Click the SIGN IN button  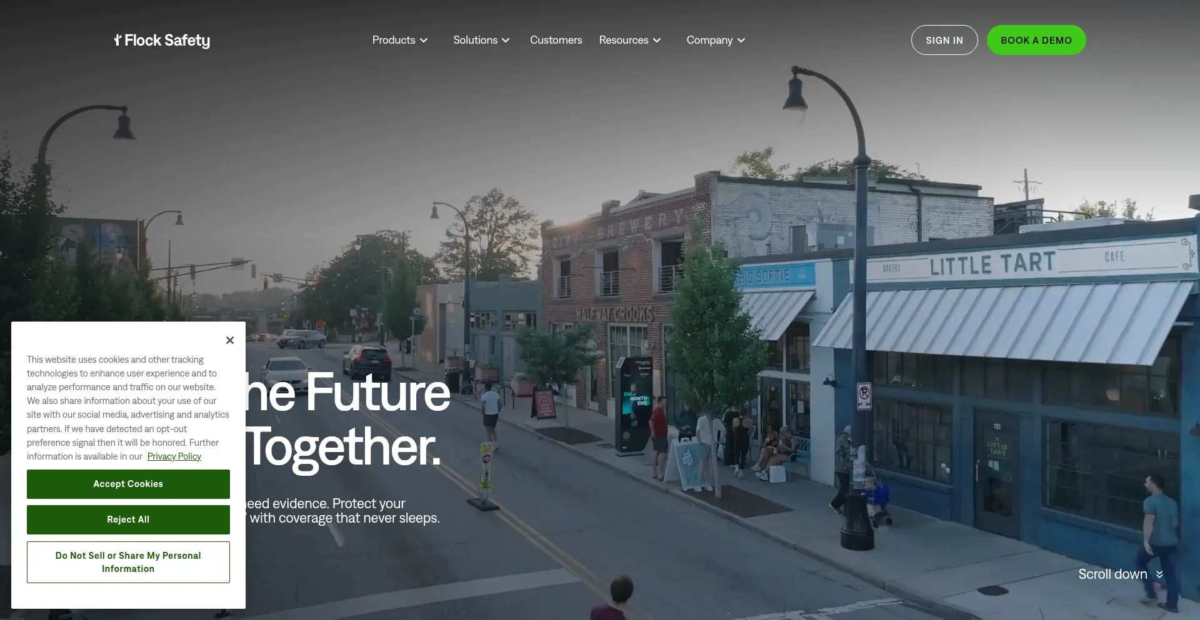pyautogui.click(x=944, y=40)
